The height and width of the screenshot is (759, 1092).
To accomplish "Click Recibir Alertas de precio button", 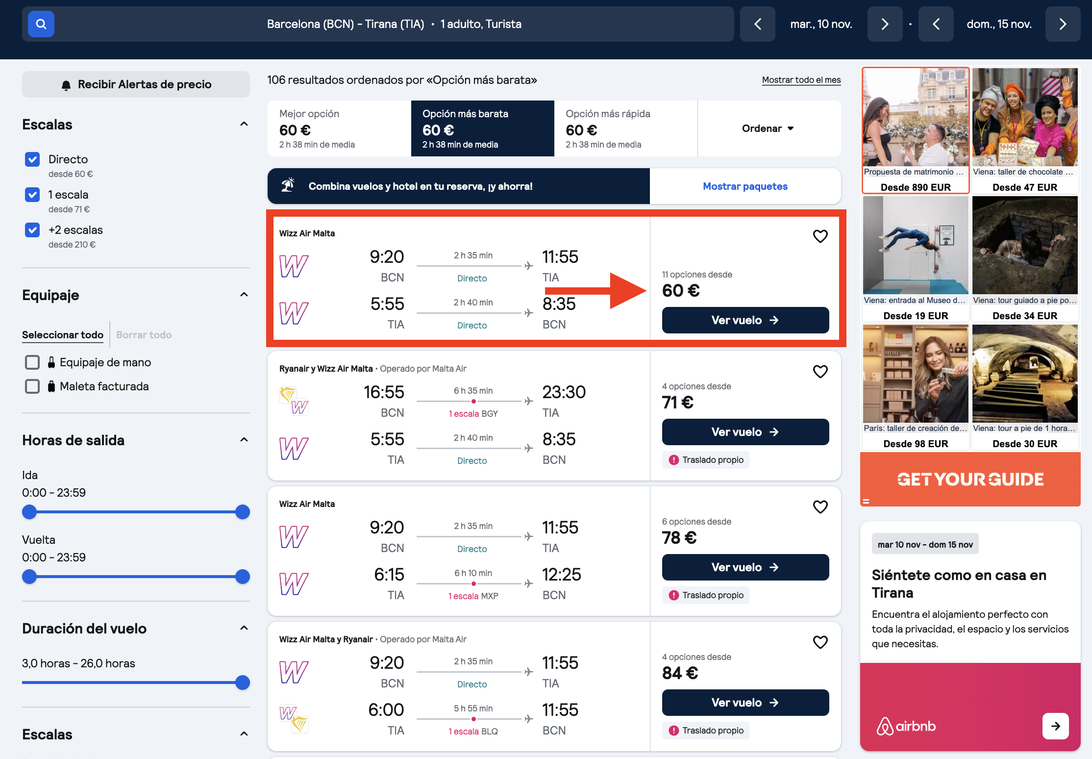I will 136,84.
